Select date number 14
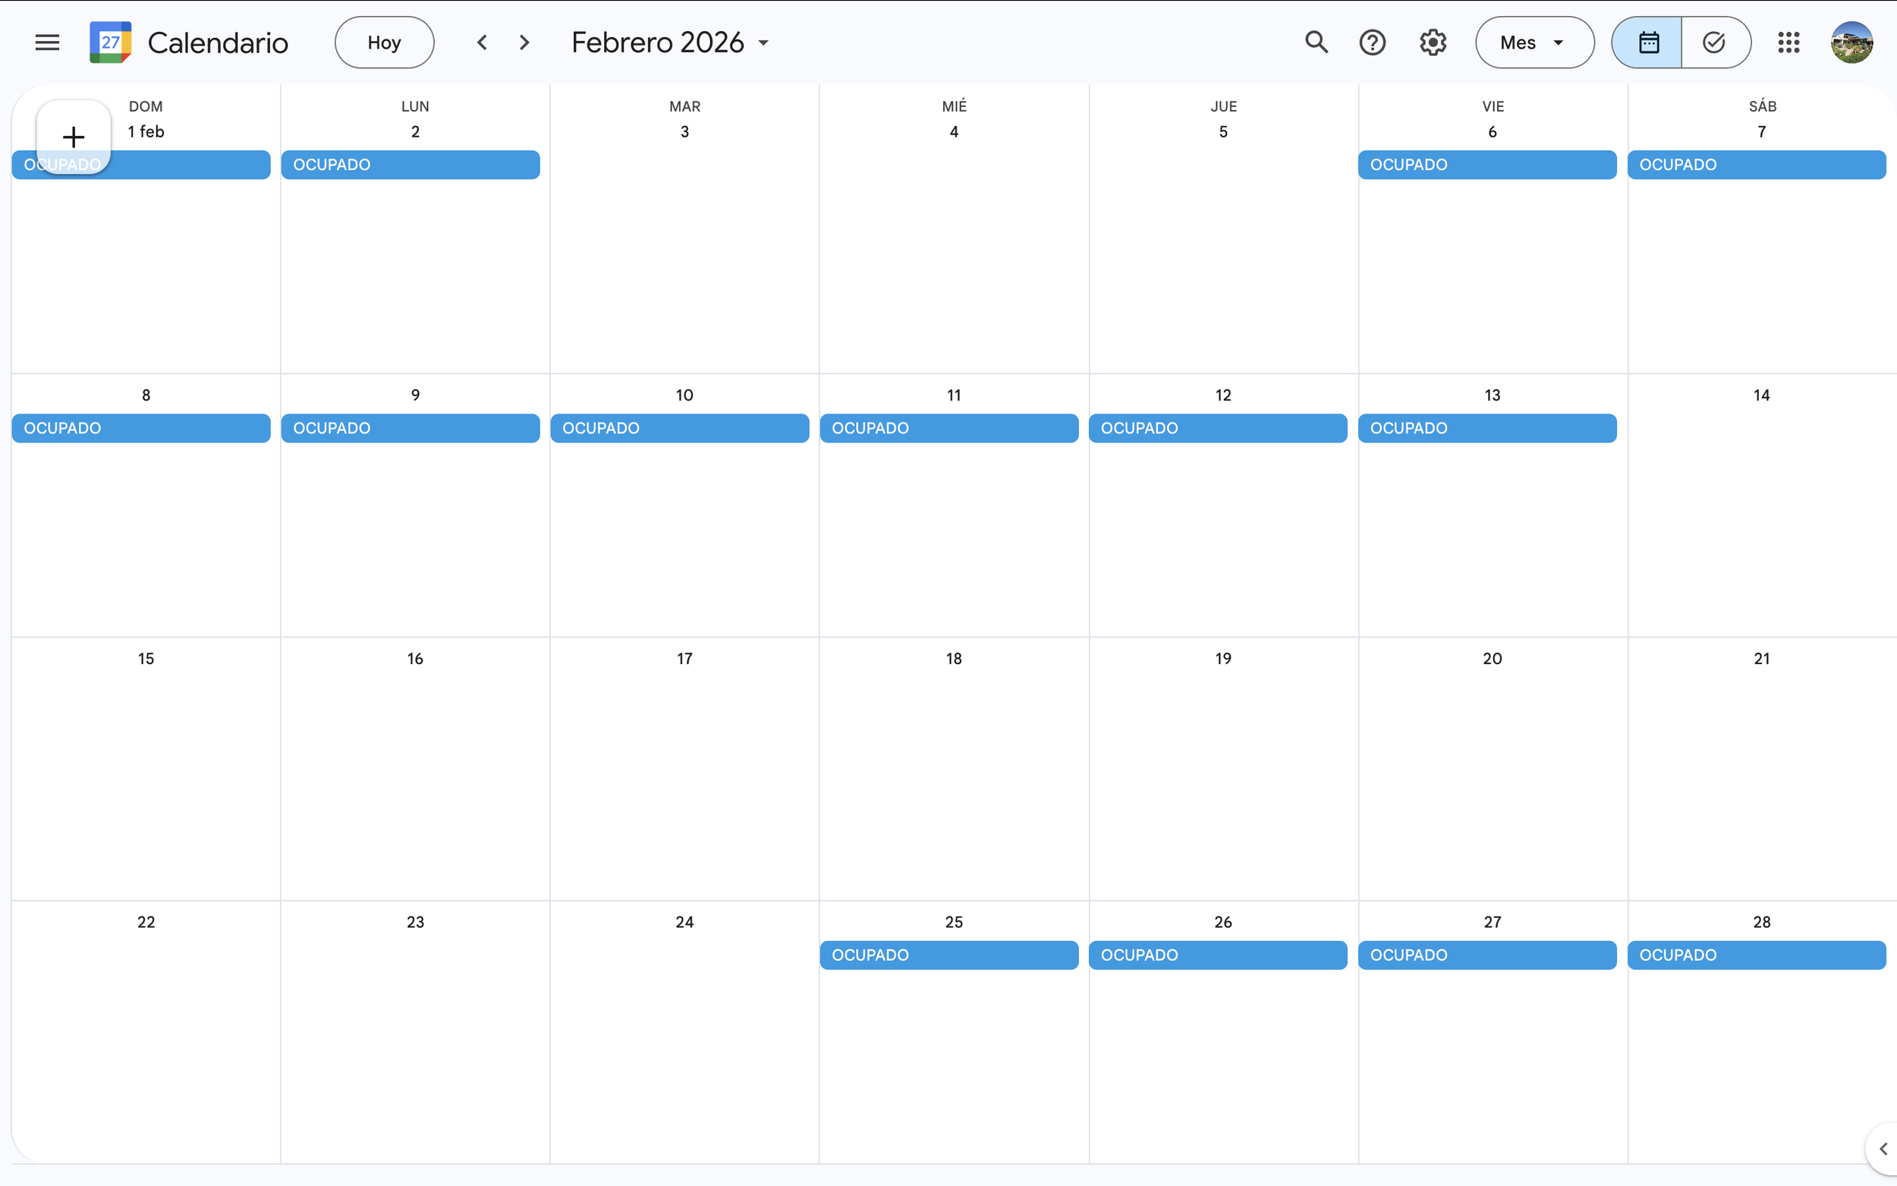This screenshot has height=1186, width=1897. (x=1761, y=395)
